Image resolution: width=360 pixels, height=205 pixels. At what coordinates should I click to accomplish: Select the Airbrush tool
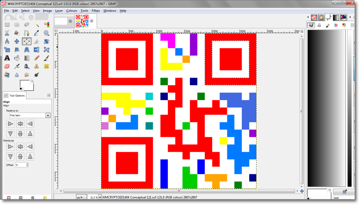(17, 66)
